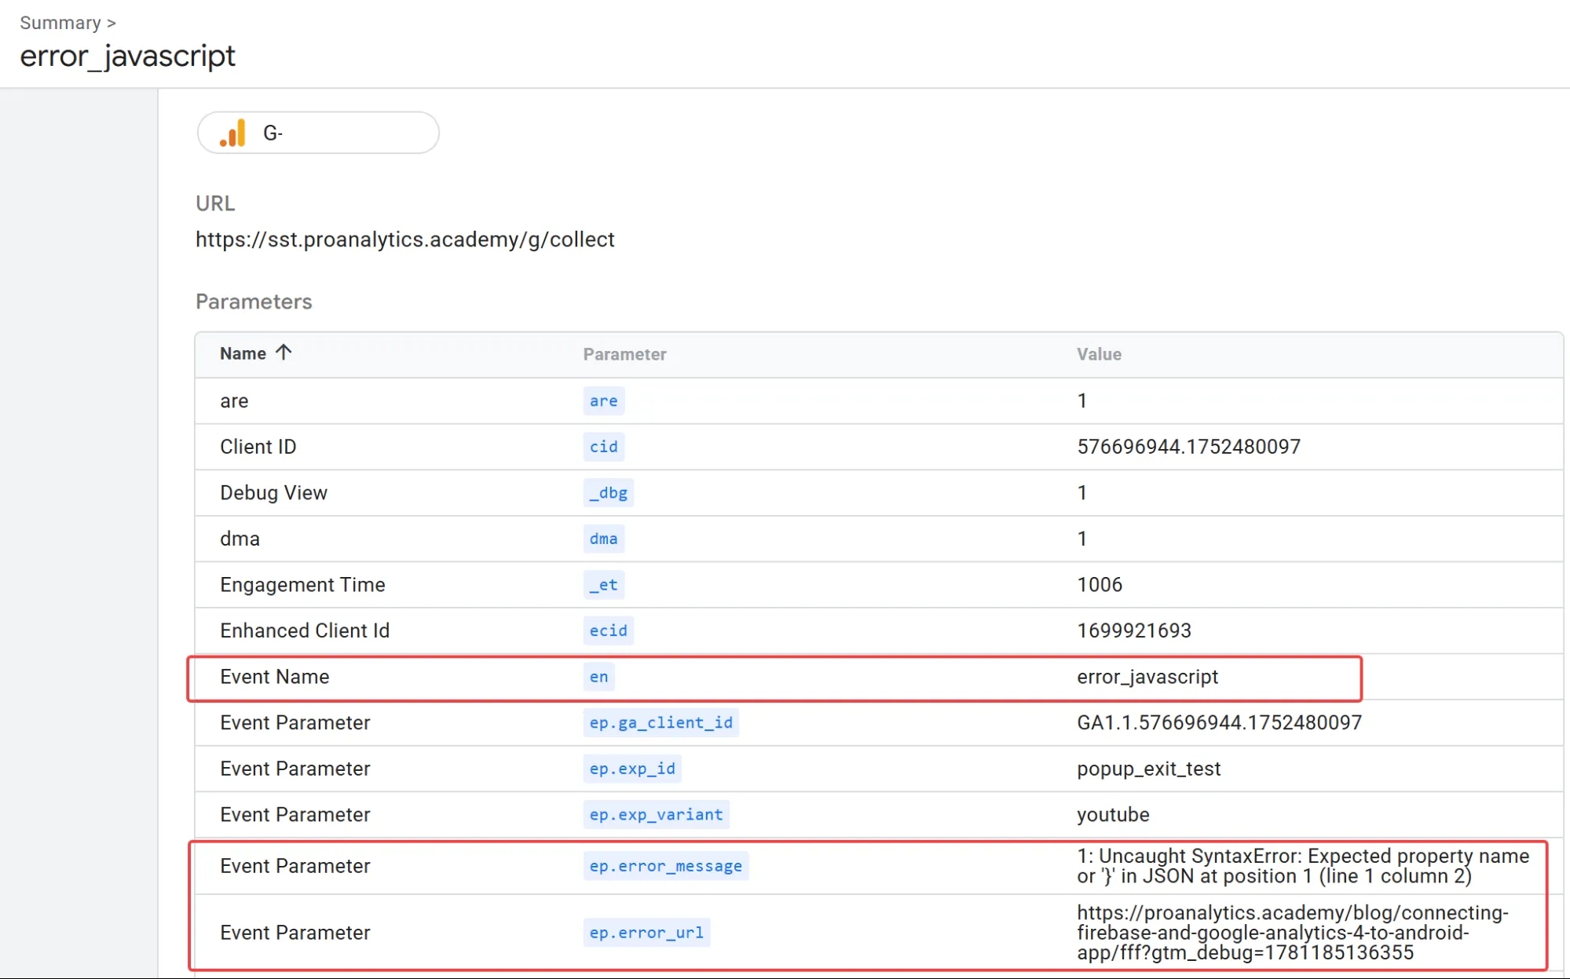Click the Enhanced Client Id row name

coord(305,630)
